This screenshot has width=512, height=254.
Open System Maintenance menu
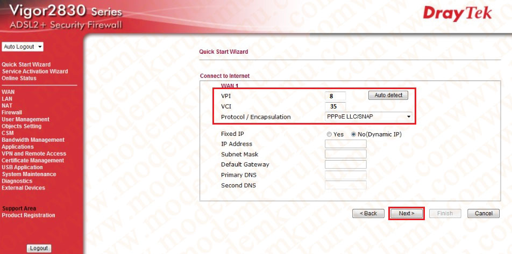[29, 174]
